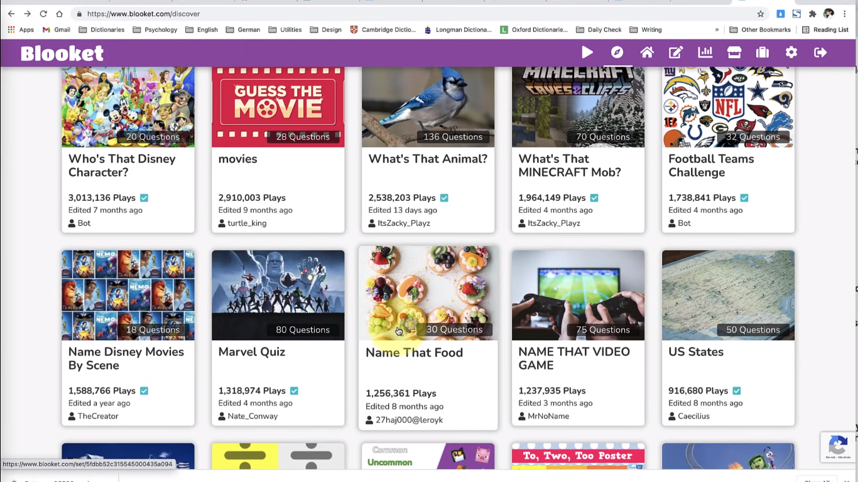Open the Disney movie covers thumbnail
The width and height of the screenshot is (858, 482).
coord(128,295)
